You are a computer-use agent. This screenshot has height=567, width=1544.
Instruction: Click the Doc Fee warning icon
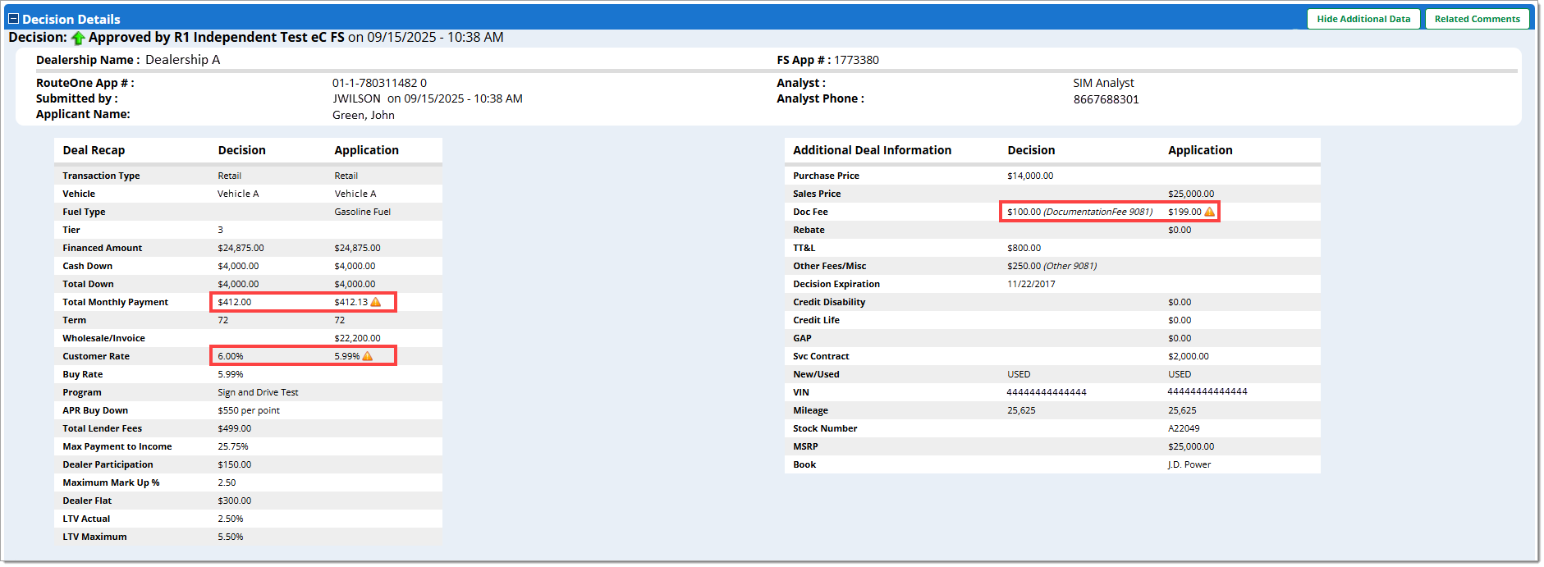pyautogui.click(x=1209, y=212)
